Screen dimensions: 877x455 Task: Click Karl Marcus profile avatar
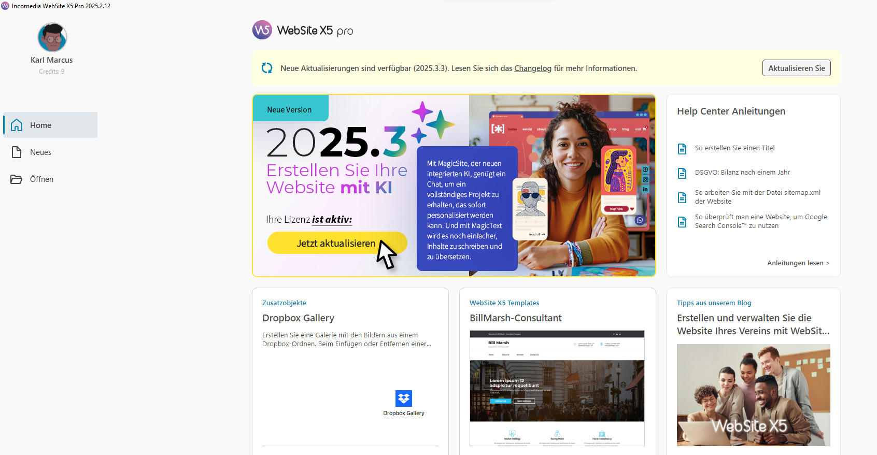point(52,37)
